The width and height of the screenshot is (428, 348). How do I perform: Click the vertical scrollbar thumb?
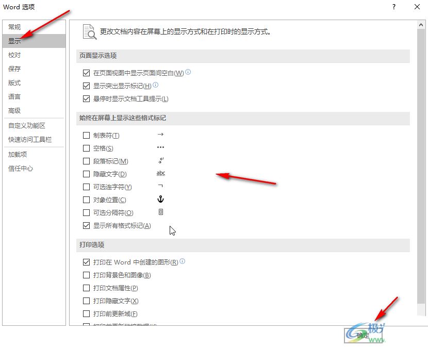point(421,166)
